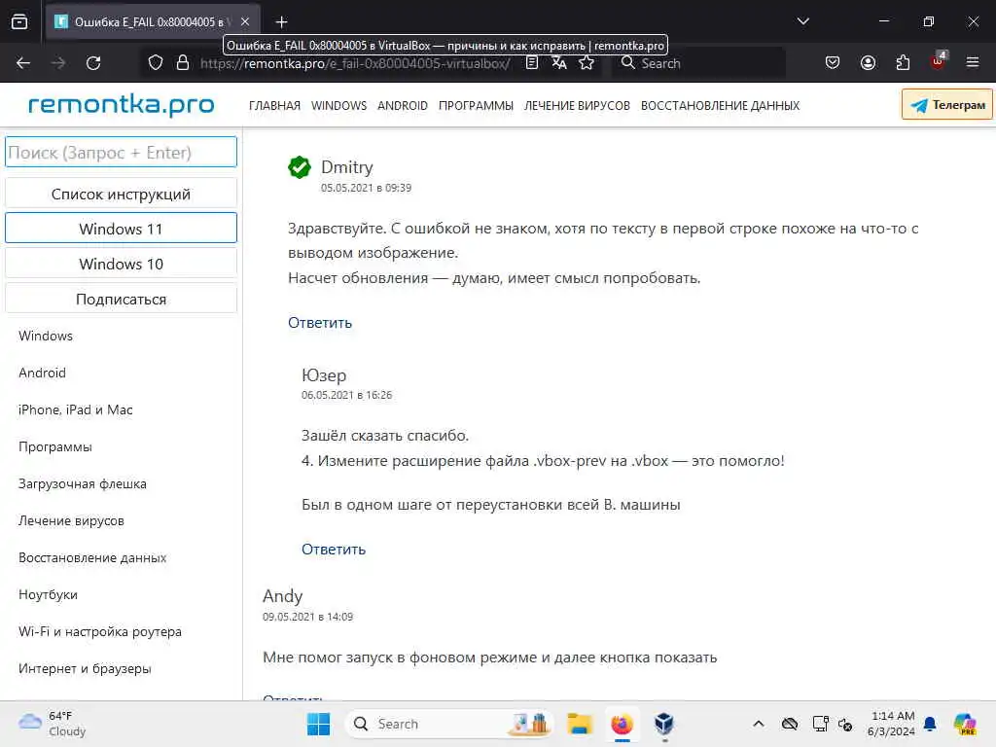Open ПРОГРАММЫ top menu item
Screen dimensions: 996x747
pos(476,105)
